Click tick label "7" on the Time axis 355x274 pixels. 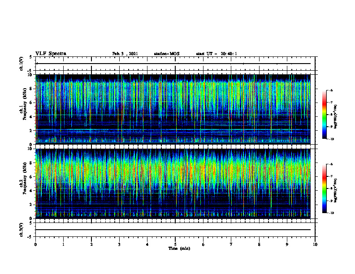coord(231,244)
